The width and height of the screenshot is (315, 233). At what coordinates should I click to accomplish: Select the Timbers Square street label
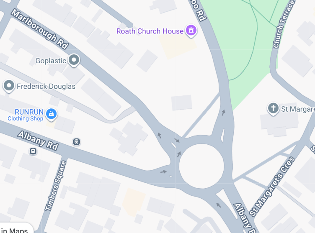[x=56, y=186]
